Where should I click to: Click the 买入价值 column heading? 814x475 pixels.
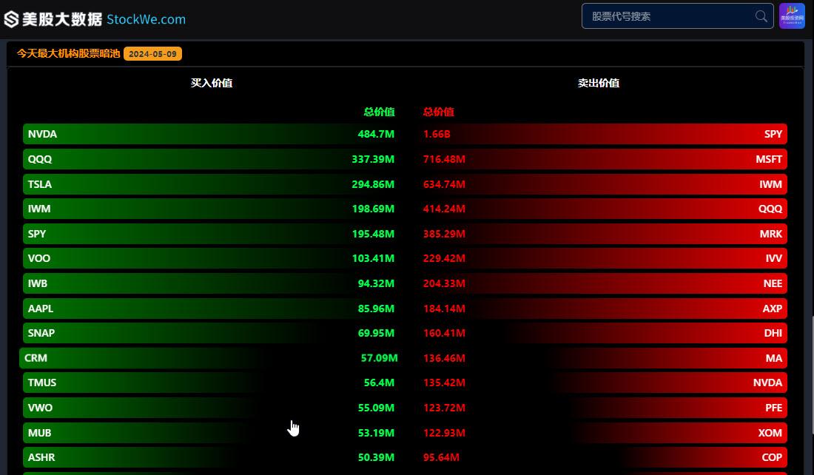[x=212, y=83]
